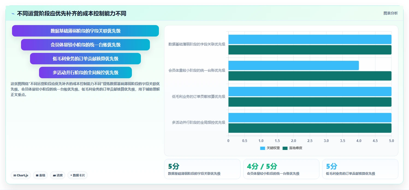The image size is (409, 190).
Task: Click the heading 不同运营阶段应优先补齐的成本控制能力不同
Action: (72, 14)
